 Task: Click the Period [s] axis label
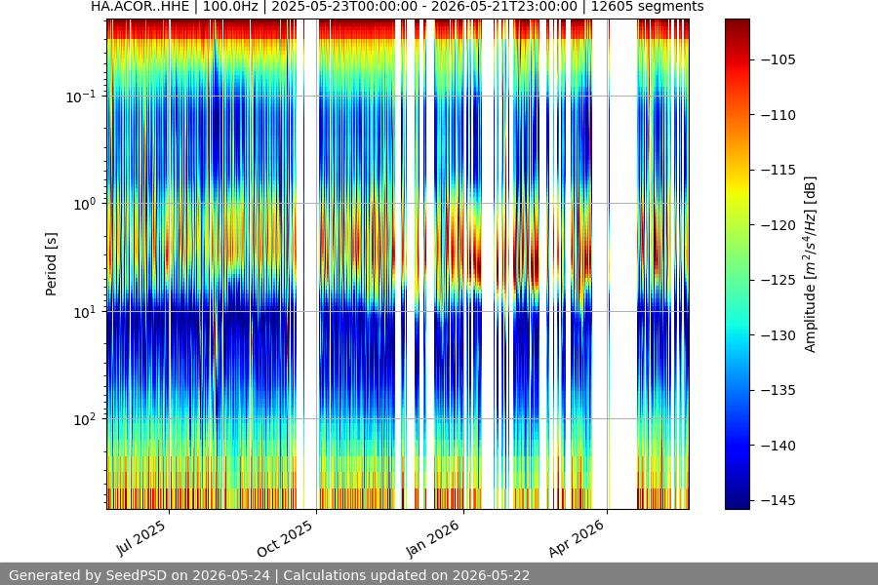pos(51,264)
